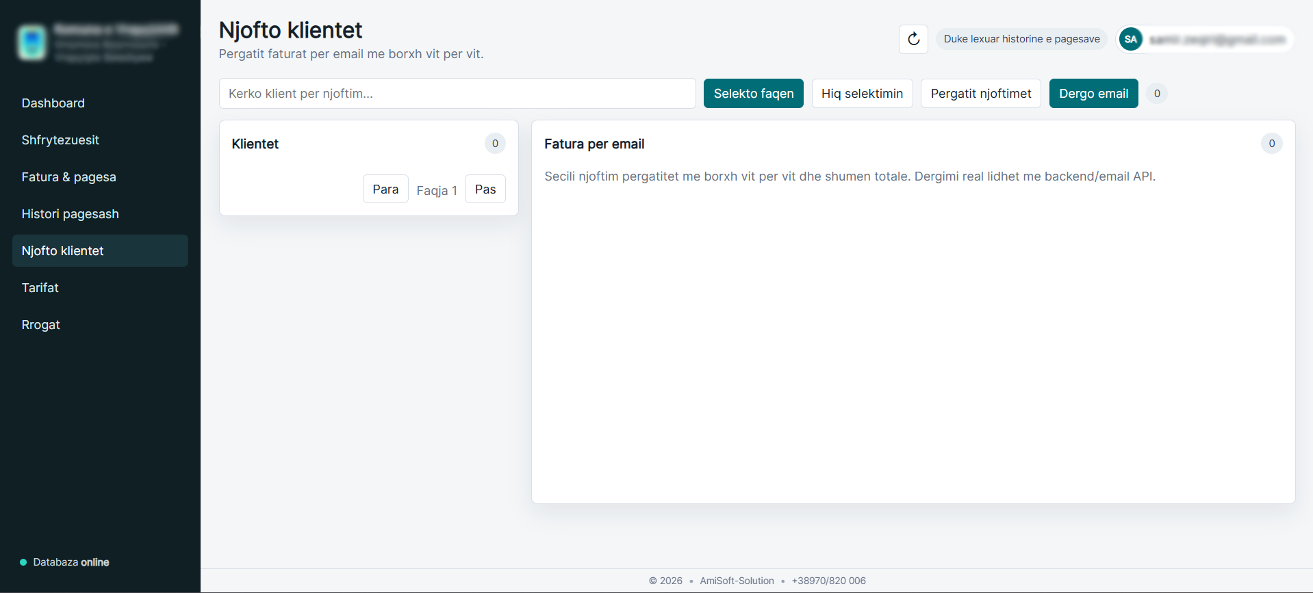Click Dergo email button
The width and height of the screenshot is (1313, 593).
coord(1093,94)
